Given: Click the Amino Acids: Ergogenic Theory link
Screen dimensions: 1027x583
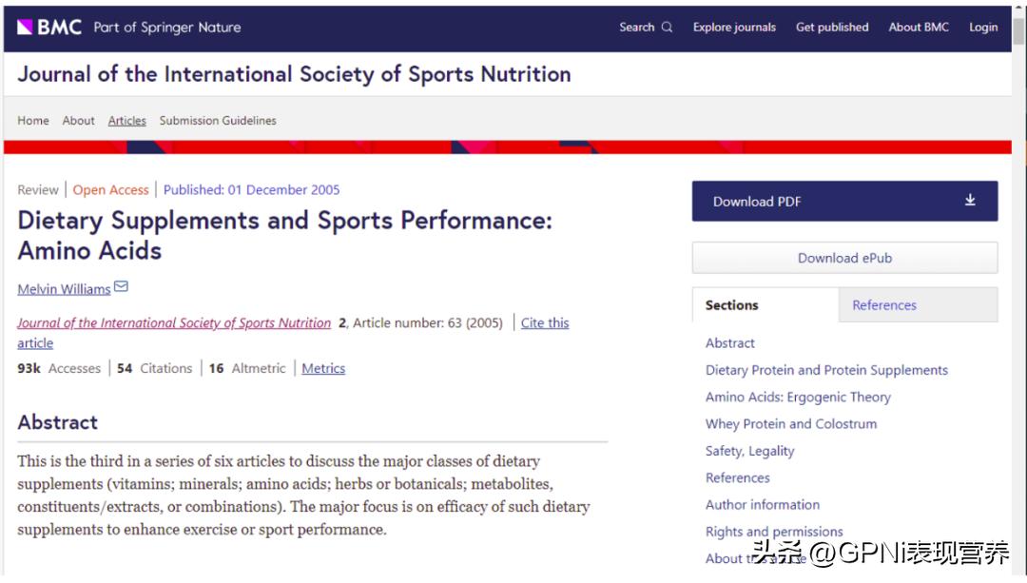Looking at the screenshot, I should (x=798, y=397).
